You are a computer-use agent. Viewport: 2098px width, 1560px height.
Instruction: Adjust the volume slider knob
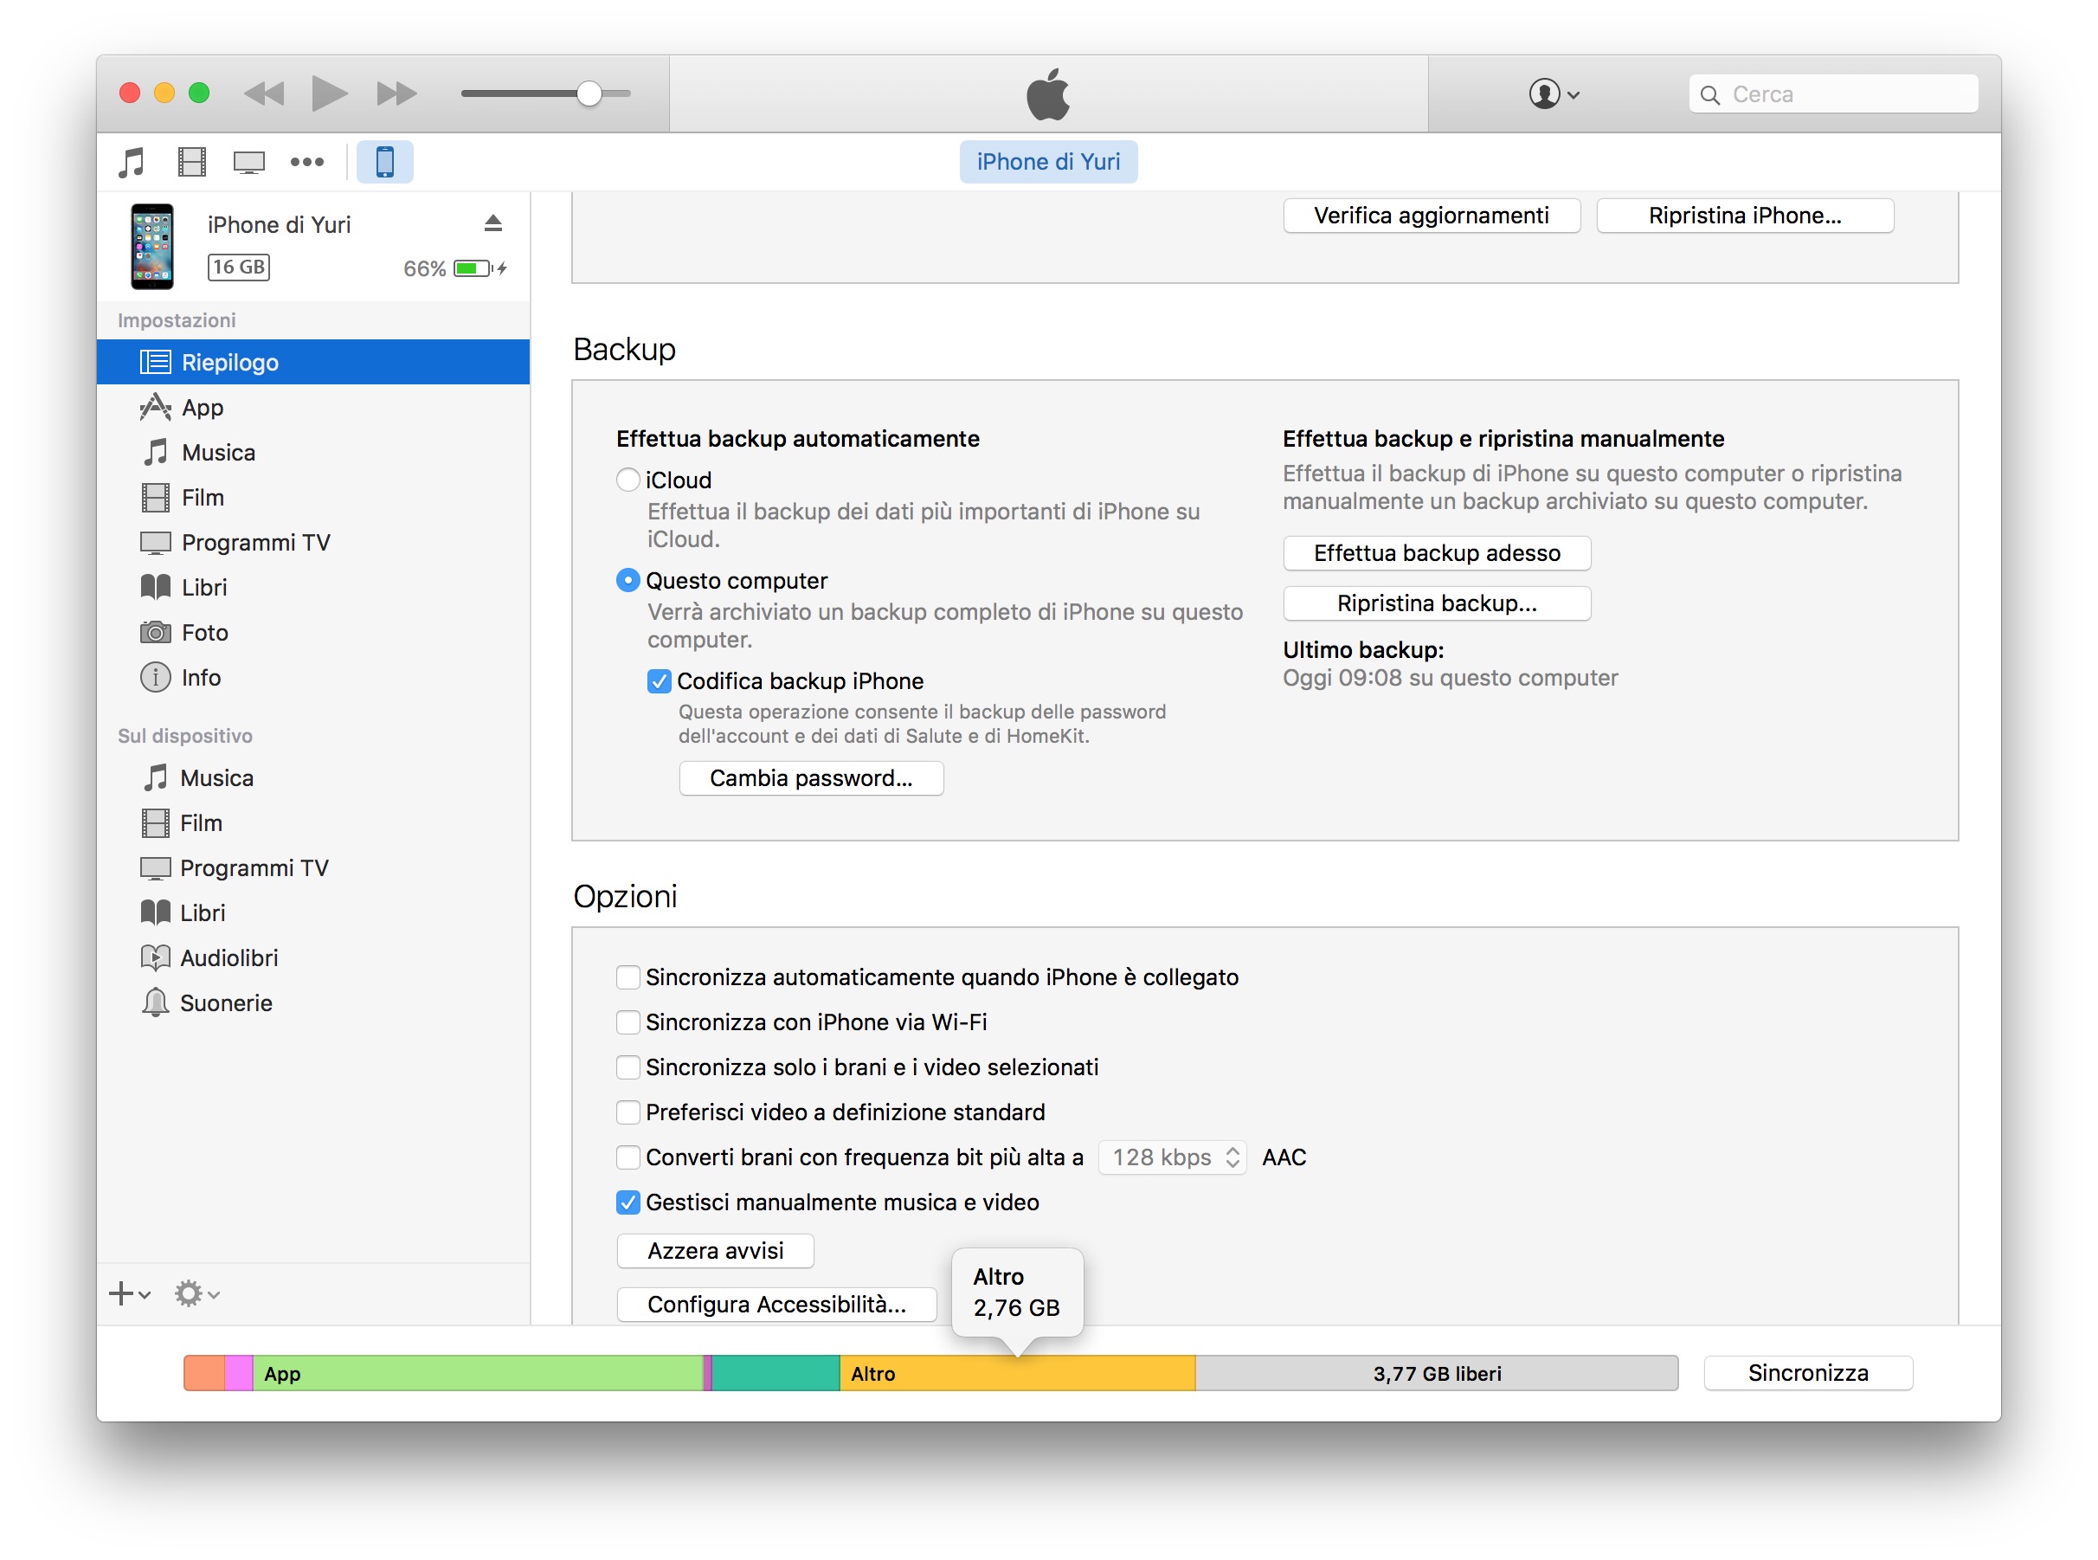pos(589,93)
